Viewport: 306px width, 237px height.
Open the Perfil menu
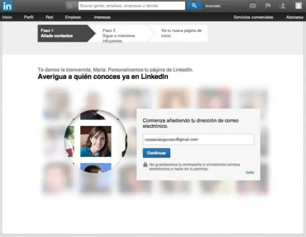[x=29, y=17]
